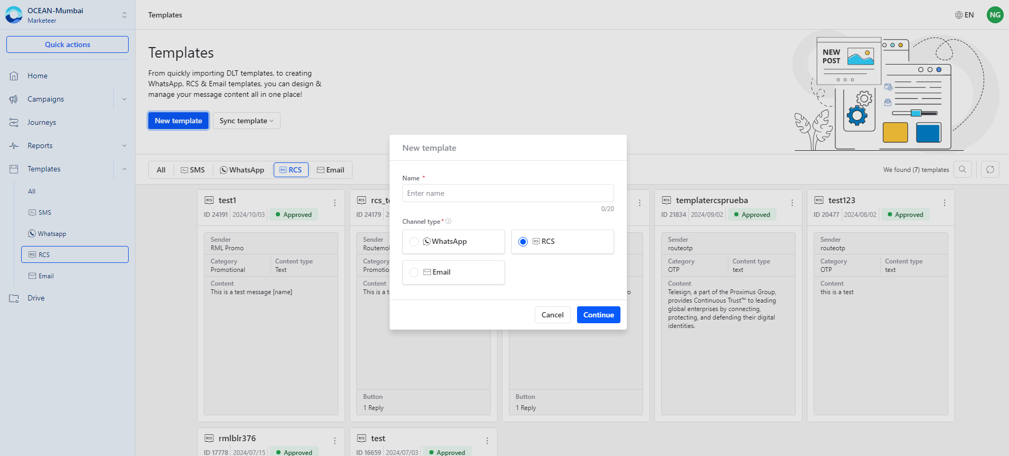Image resolution: width=1009 pixels, height=456 pixels.
Task: Open the NG user avatar menu
Action: [995, 15]
